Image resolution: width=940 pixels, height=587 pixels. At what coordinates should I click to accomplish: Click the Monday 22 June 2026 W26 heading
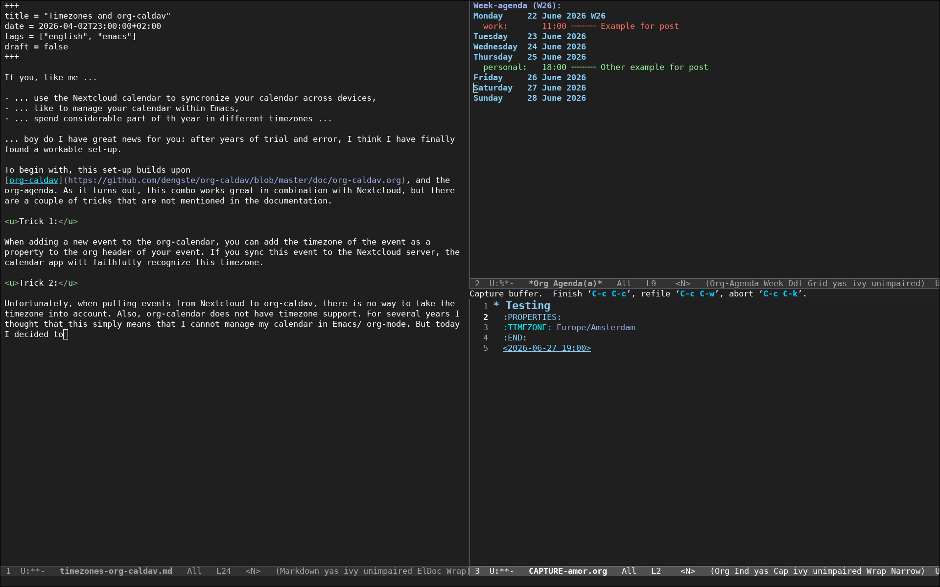coord(539,16)
